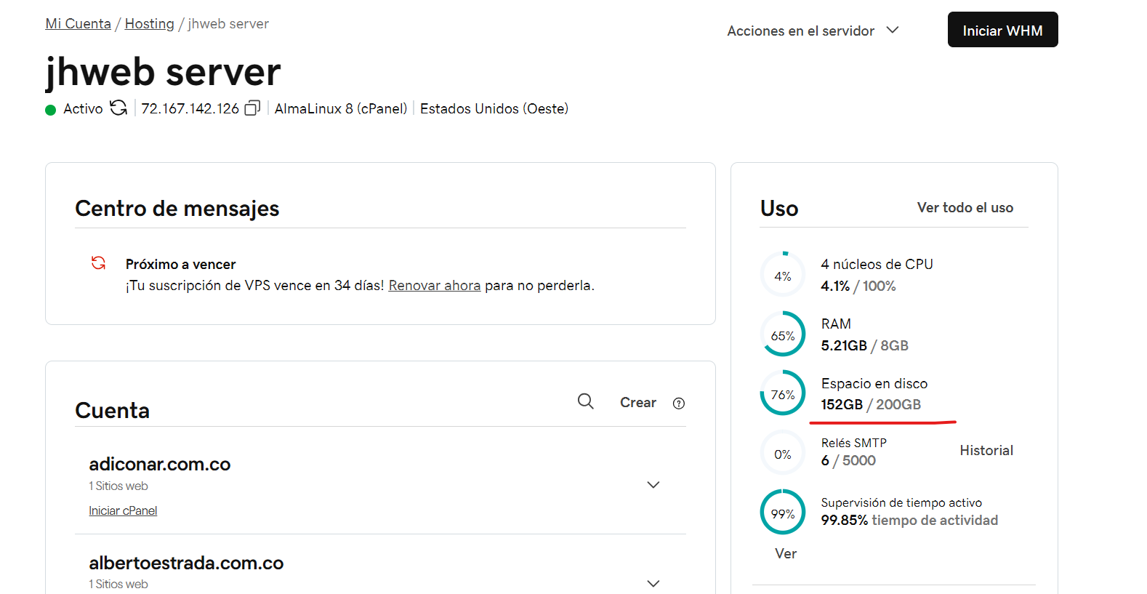Viewport: 1147px width, 594px height.
Task: Open Iniciar cPanel for adiconar.com.co
Action: [123, 511]
